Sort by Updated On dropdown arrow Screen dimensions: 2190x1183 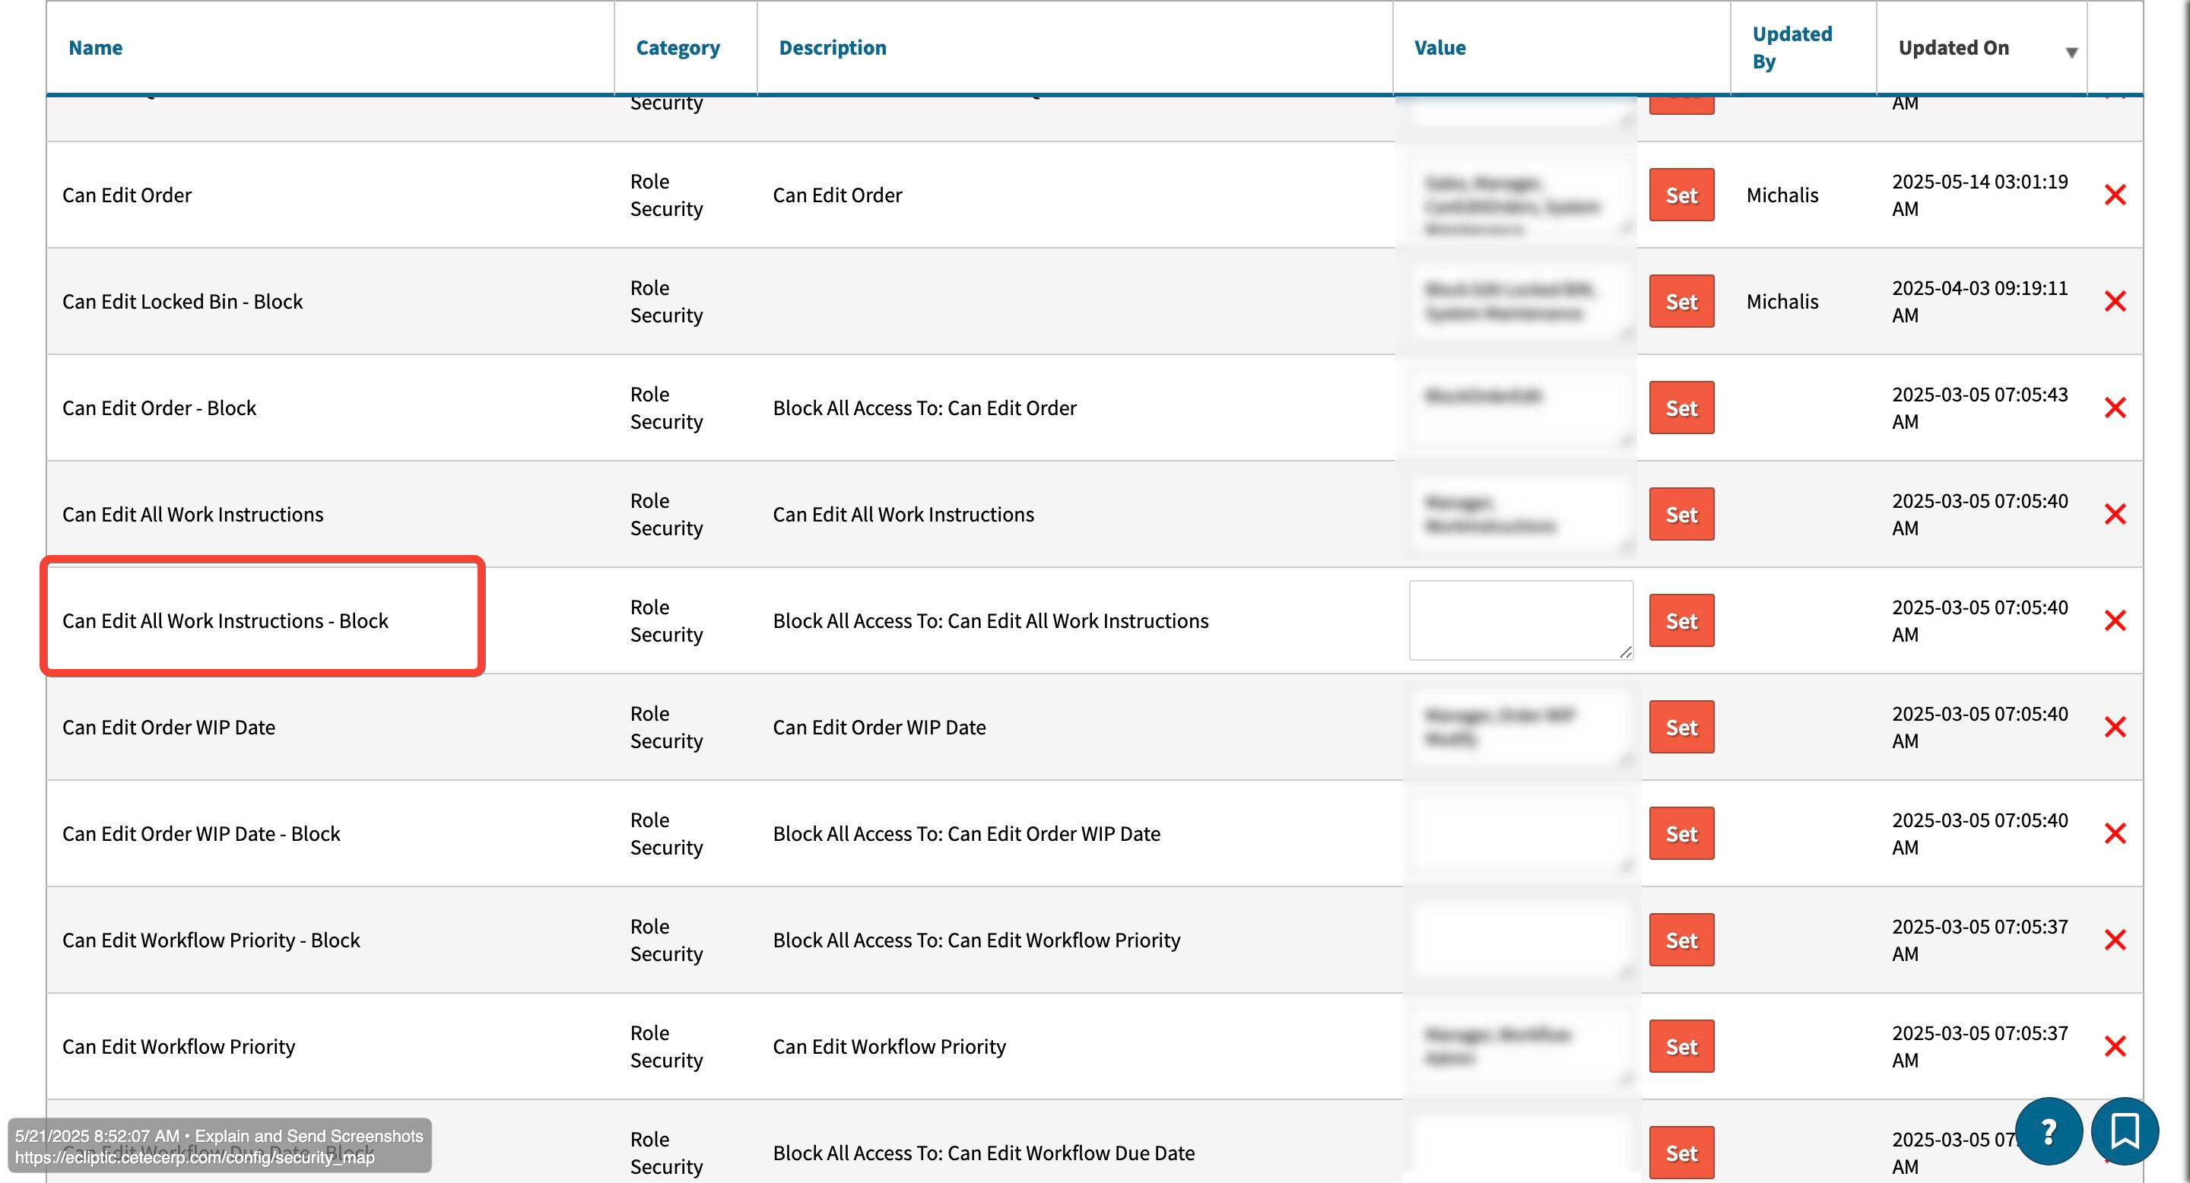pyautogui.click(x=2071, y=52)
